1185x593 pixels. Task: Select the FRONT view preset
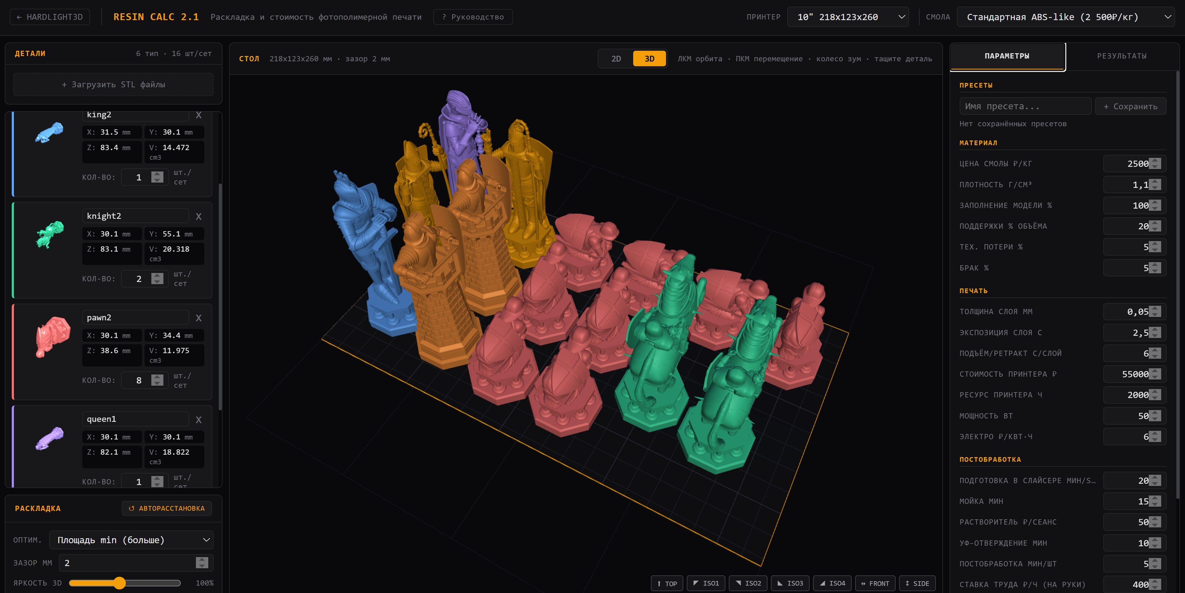[875, 583]
